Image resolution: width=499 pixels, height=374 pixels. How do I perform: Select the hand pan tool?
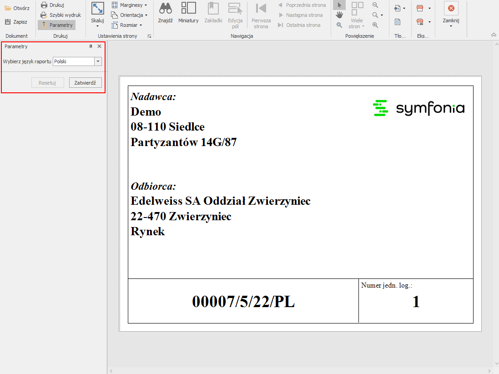(x=339, y=15)
